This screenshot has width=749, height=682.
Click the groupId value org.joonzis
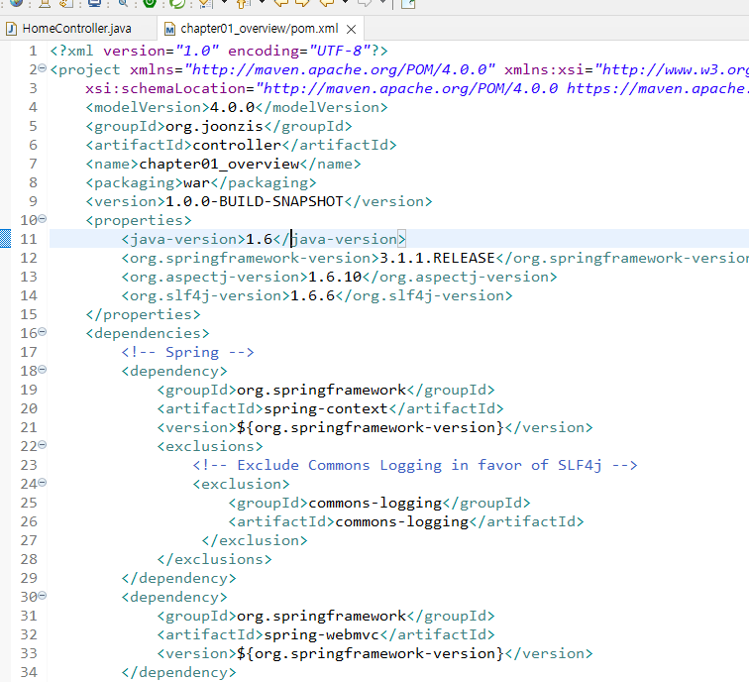214,126
